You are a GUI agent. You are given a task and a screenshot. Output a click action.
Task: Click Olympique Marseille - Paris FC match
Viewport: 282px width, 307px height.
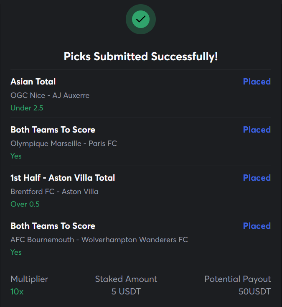tap(64, 143)
